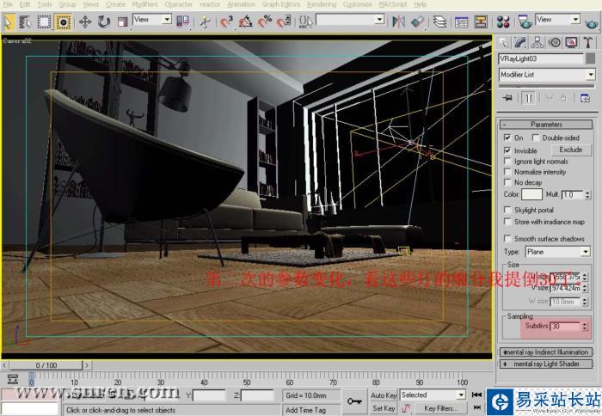Image resolution: width=602 pixels, height=416 pixels.
Task: Open Curve Editor
Action: click(462, 21)
